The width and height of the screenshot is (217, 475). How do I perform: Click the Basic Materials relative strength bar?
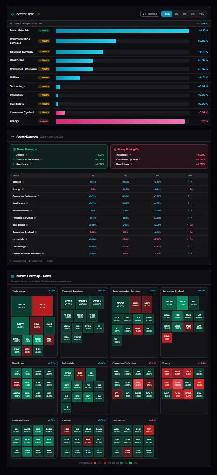click(x=122, y=31)
